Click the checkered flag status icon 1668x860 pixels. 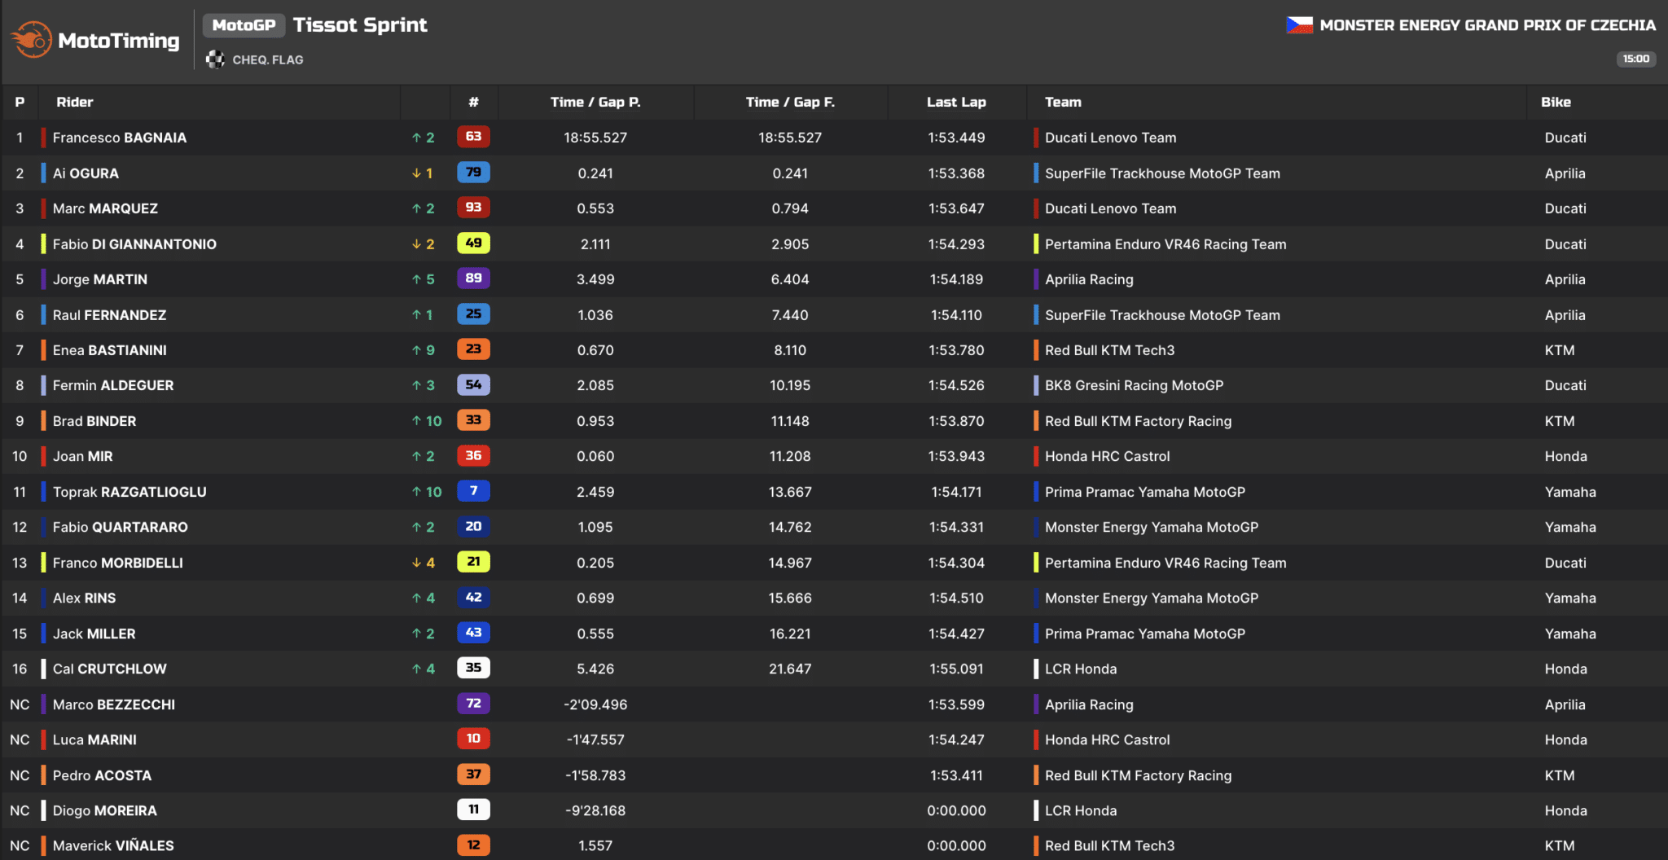point(215,59)
